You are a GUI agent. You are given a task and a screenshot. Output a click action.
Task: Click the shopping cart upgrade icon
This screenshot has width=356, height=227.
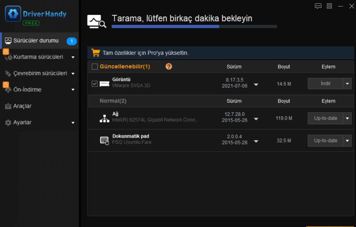(96, 53)
